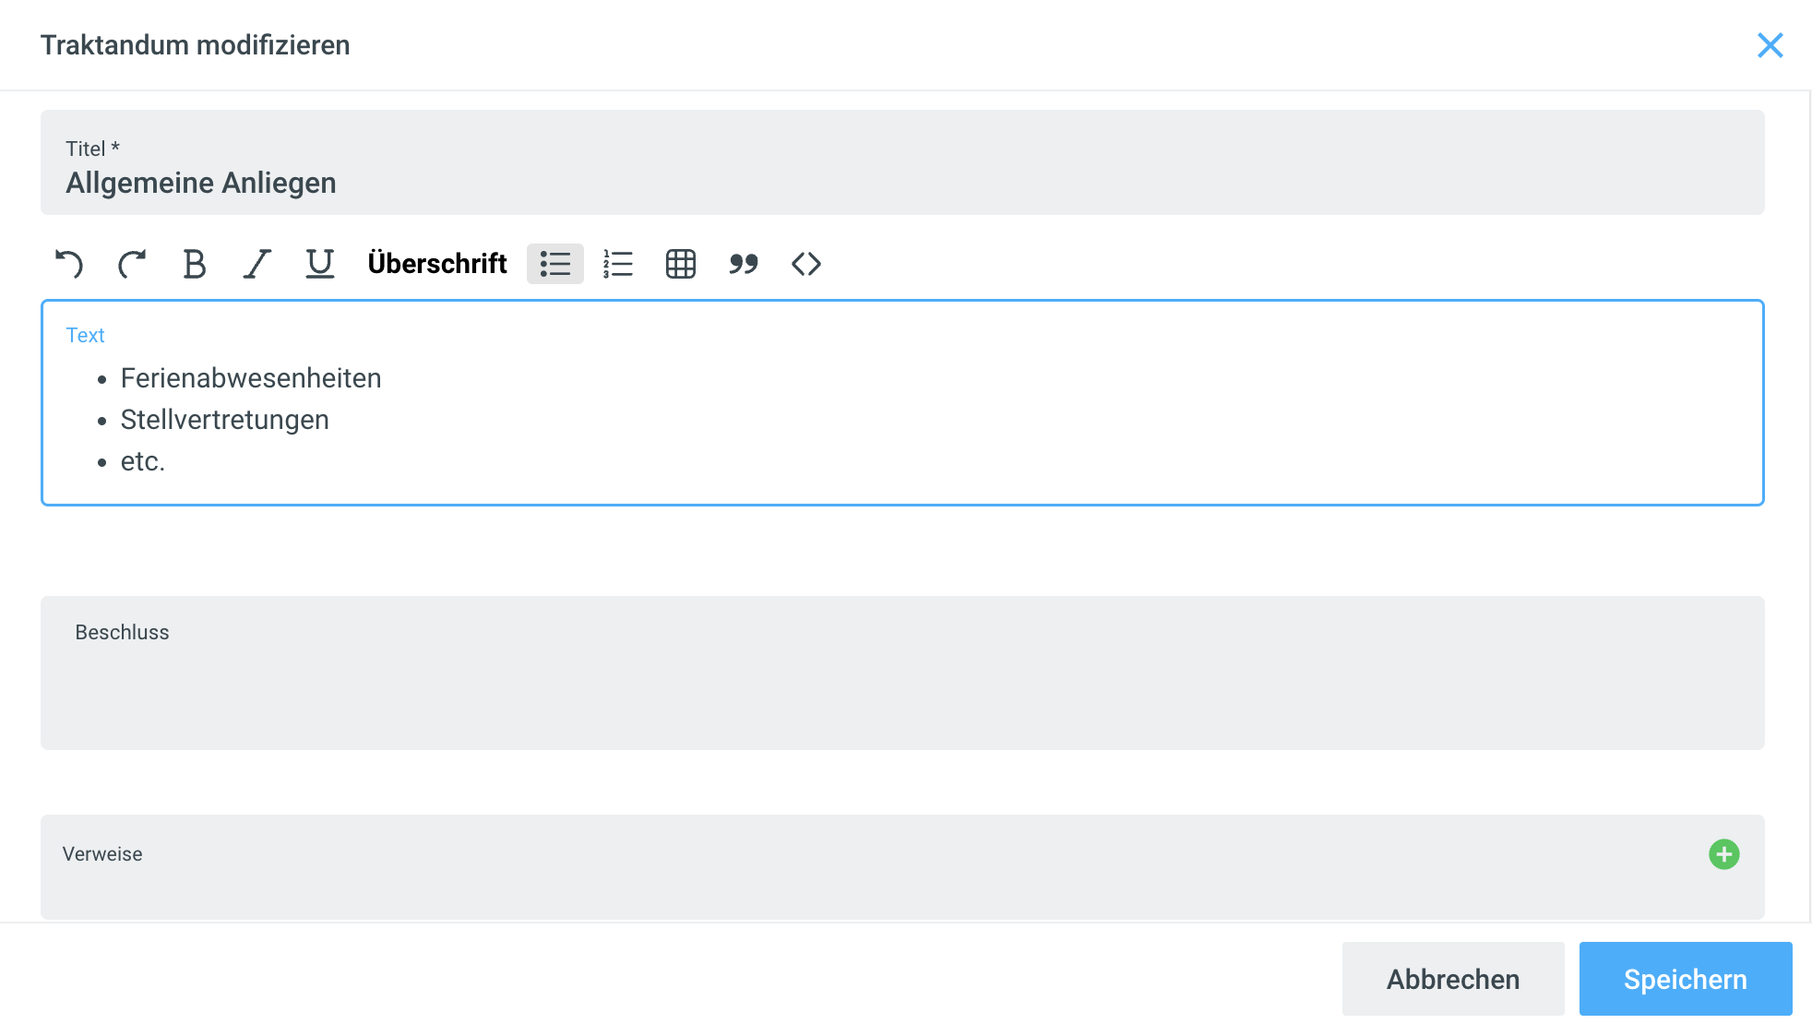Place cursor on Stellvertretungen bullet item

(225, 420)
